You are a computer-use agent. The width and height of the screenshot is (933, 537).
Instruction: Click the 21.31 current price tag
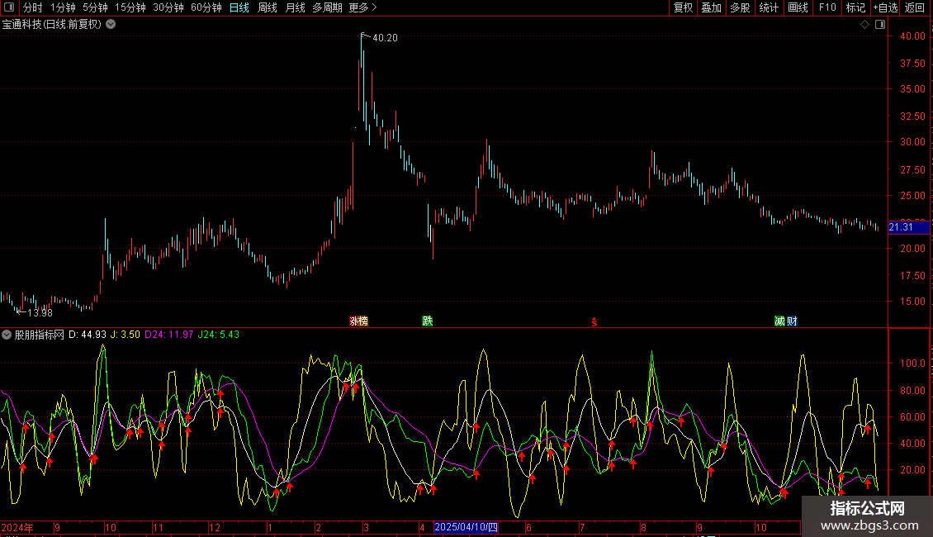pos(908,227)
